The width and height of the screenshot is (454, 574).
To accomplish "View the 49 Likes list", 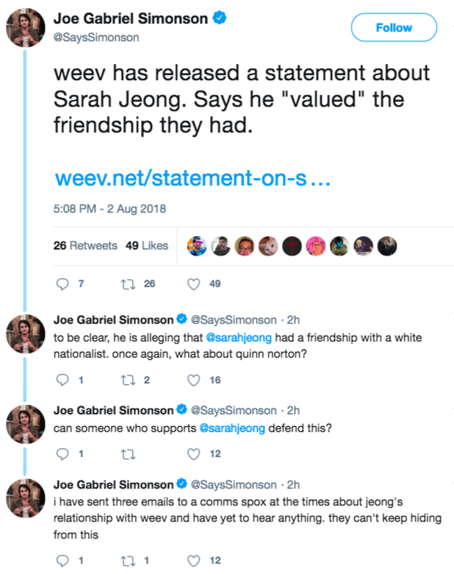I will click(146, 246).
